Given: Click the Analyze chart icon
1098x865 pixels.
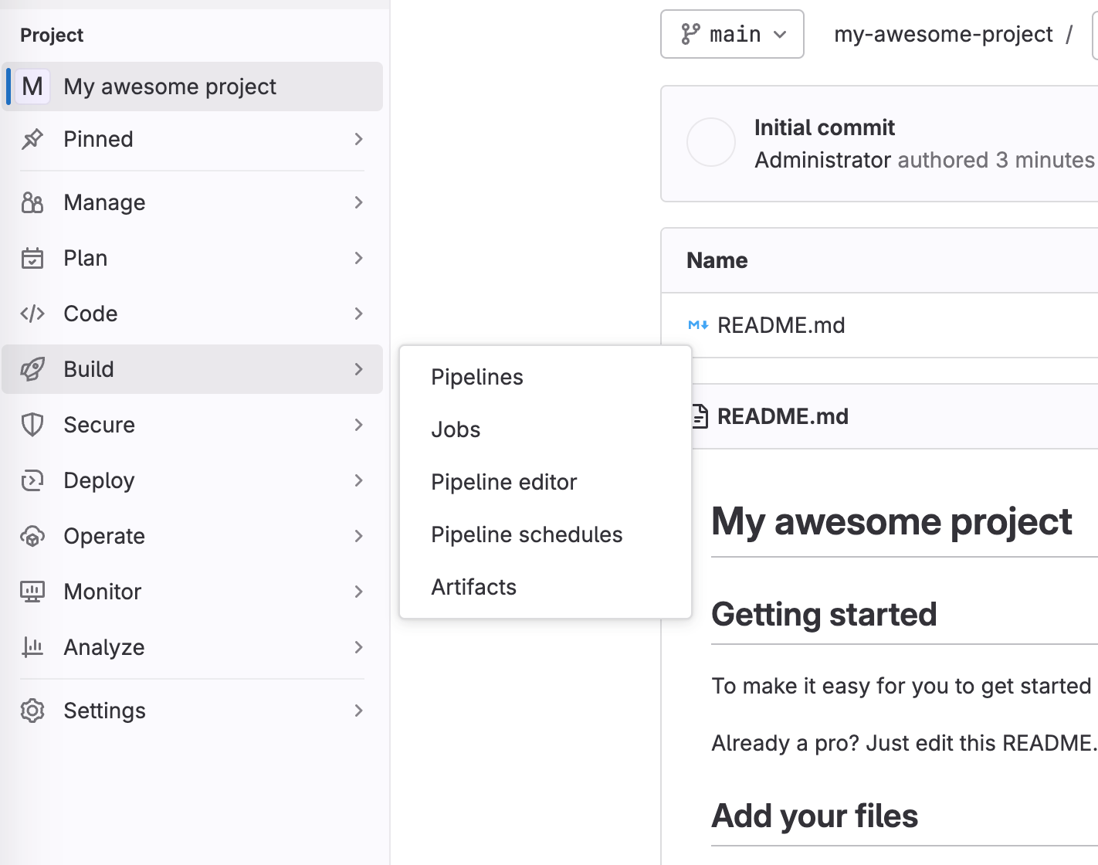Looking at the screenshot, I should 32,647.
